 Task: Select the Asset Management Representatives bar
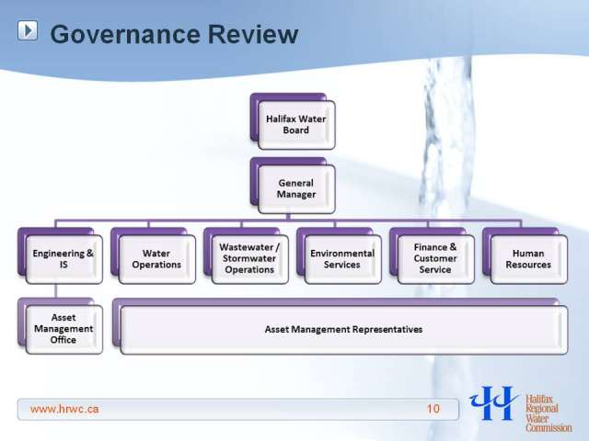coord(343,330)
